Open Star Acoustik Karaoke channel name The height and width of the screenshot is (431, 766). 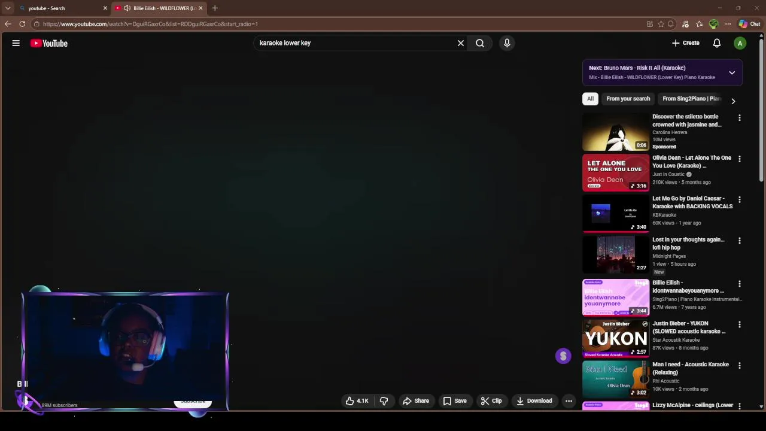tap(676, 340)
